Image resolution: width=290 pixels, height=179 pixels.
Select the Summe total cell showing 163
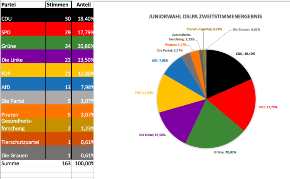coord(58,163)
